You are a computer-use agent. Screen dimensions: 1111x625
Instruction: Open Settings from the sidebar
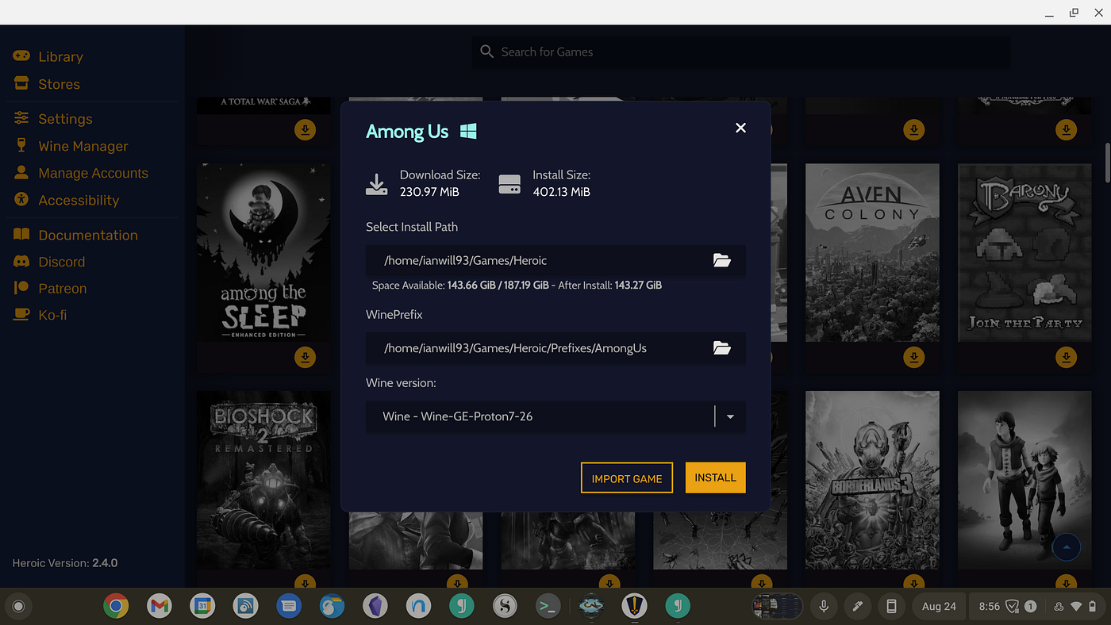point(21,118)
